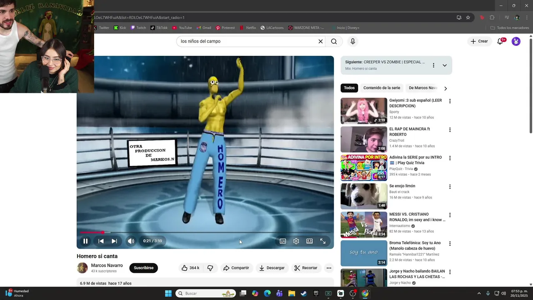Open the Pinterest bookmark
This screenshot has height=300, width=533.
(x=225, y=28)
